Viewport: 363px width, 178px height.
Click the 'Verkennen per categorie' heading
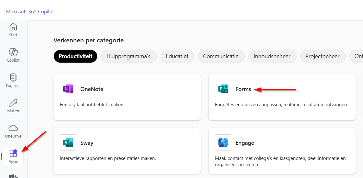[x=89, y=40]
